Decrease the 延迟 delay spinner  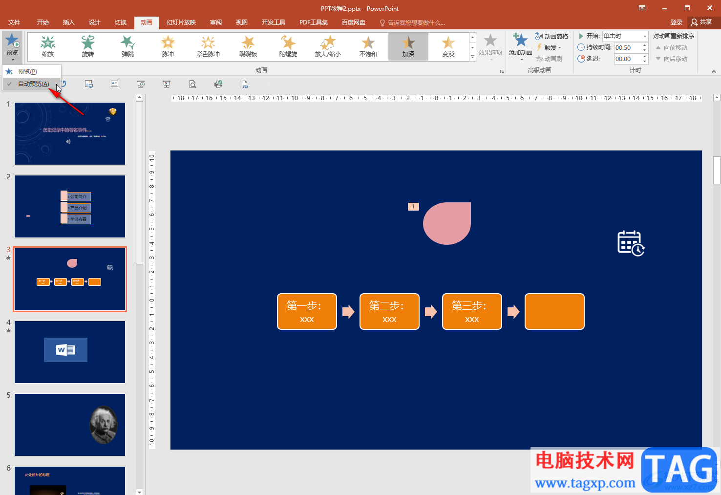coord(645,61)
